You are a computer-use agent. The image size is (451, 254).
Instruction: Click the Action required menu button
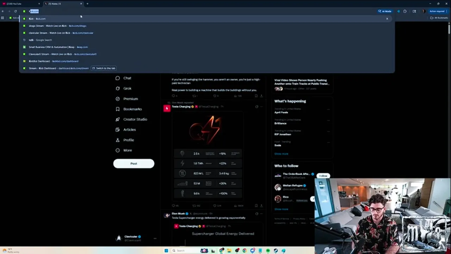point(438,11)
